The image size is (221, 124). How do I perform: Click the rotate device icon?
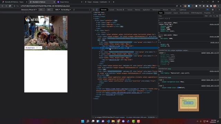74,10
